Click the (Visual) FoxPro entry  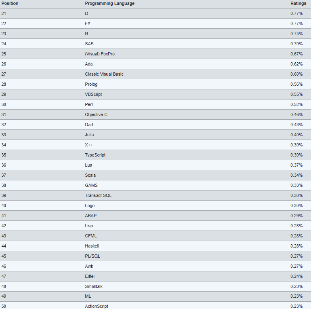[100, 54]
